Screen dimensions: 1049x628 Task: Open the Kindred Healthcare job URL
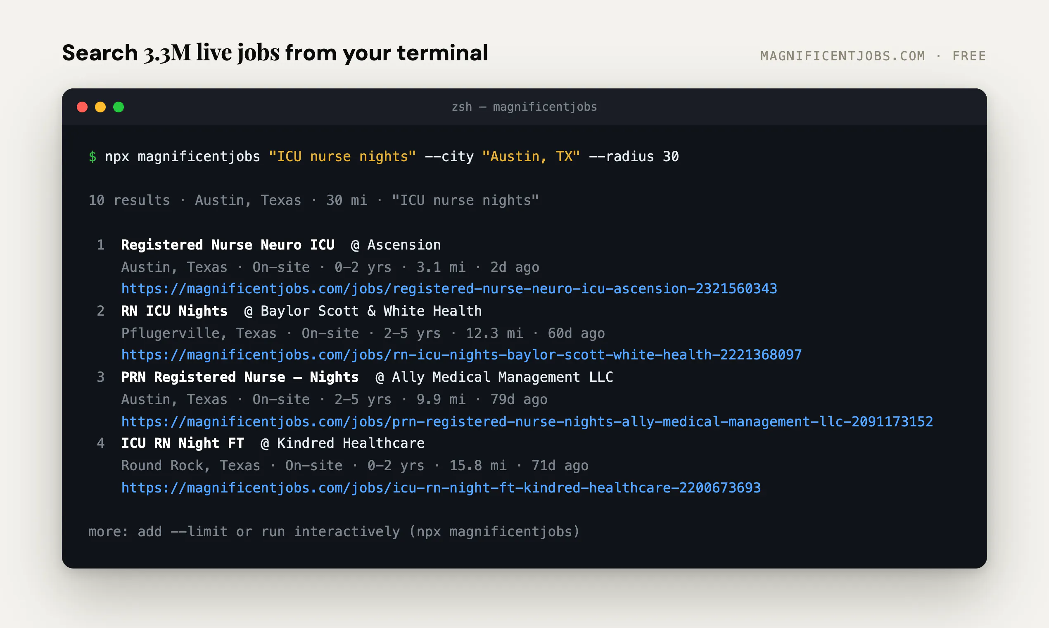pyautogui.click(x=441, y=488)
